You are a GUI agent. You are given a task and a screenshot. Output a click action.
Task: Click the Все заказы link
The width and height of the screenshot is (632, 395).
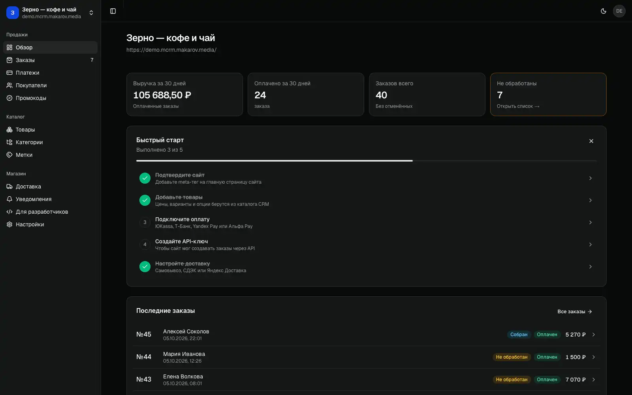[x=575, y=312]
